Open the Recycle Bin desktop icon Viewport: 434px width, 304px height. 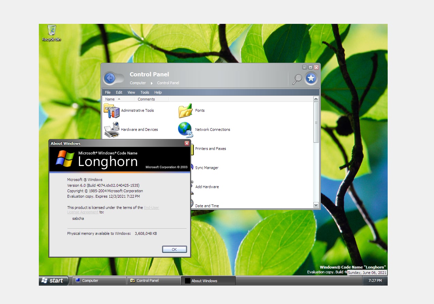point(51,33)
